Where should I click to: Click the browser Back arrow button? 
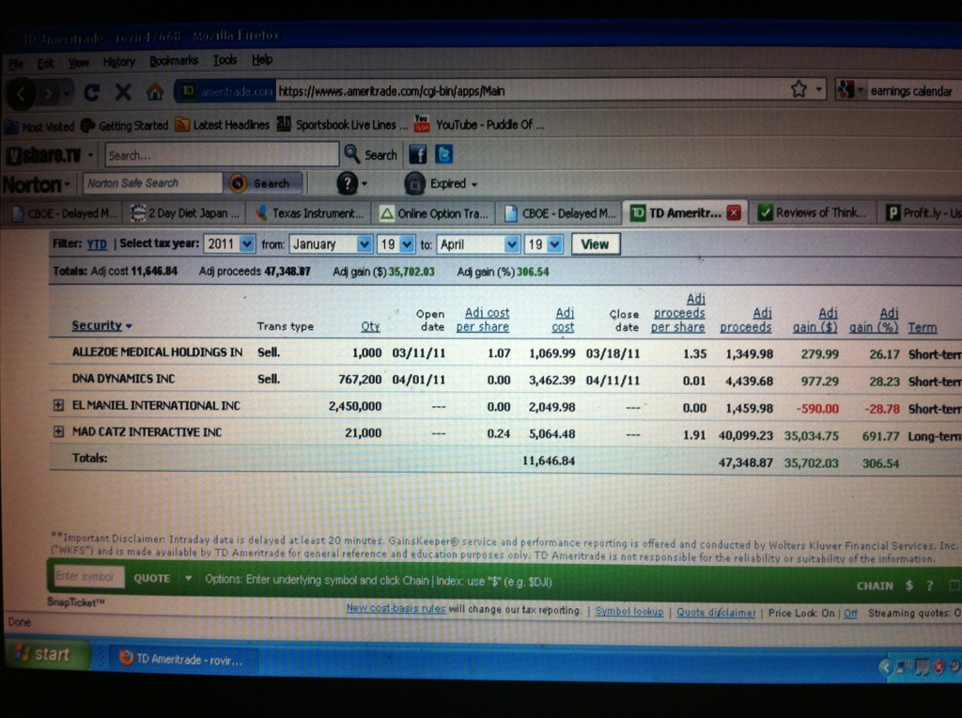point(22,94)
